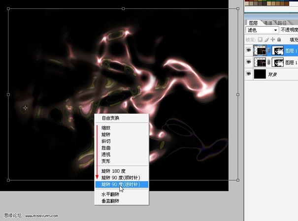Click the top-middle transform handle
This screenshot has height=221, width=298.
click(x=123, y=9)
